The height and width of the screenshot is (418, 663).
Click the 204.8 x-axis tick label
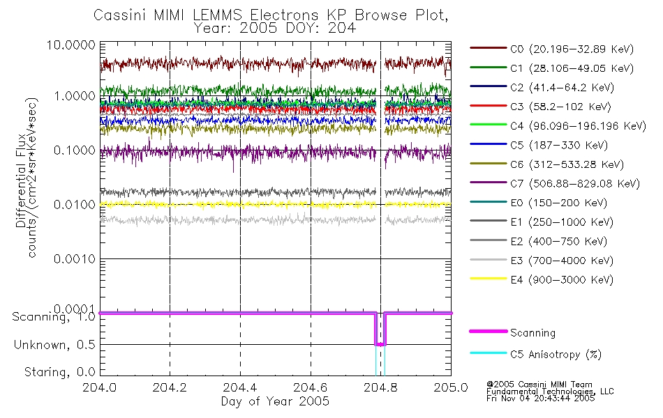(x=380, y=387)
